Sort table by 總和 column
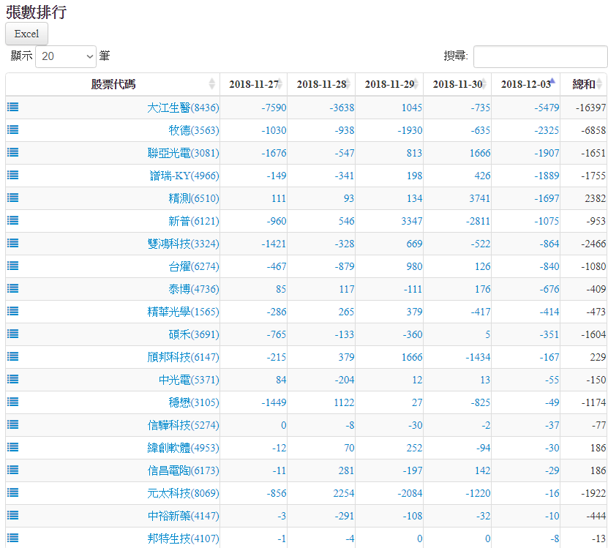 click(x=584, y=84)
